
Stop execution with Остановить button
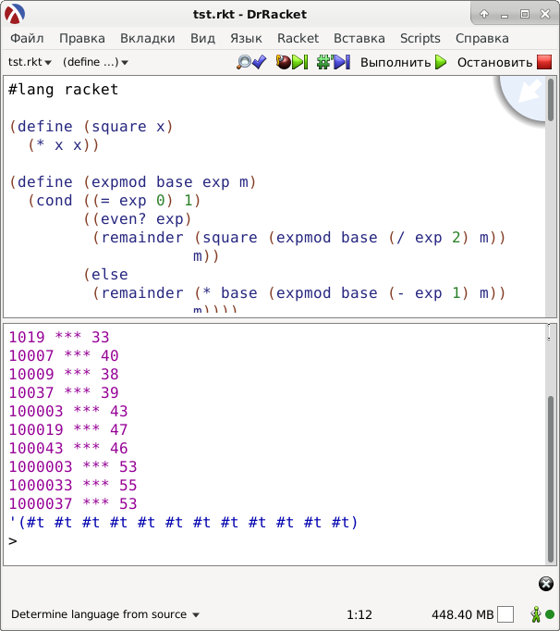pos(505,62)
